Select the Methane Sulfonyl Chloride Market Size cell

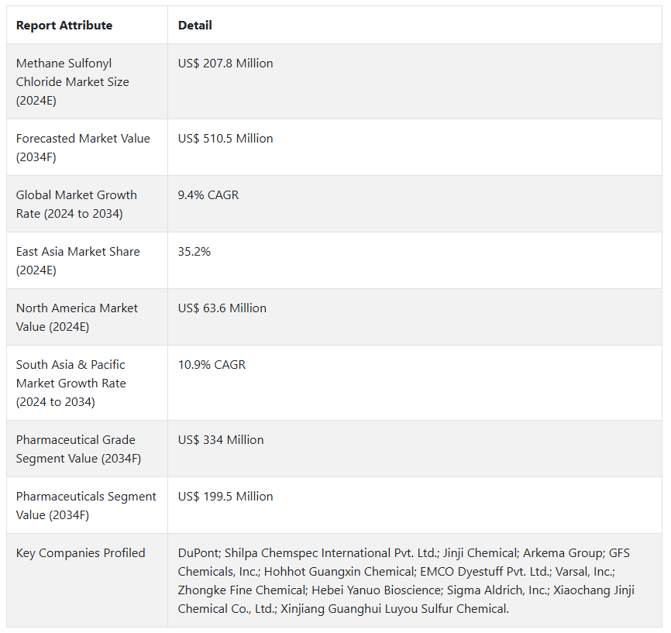tap(73, 82)
